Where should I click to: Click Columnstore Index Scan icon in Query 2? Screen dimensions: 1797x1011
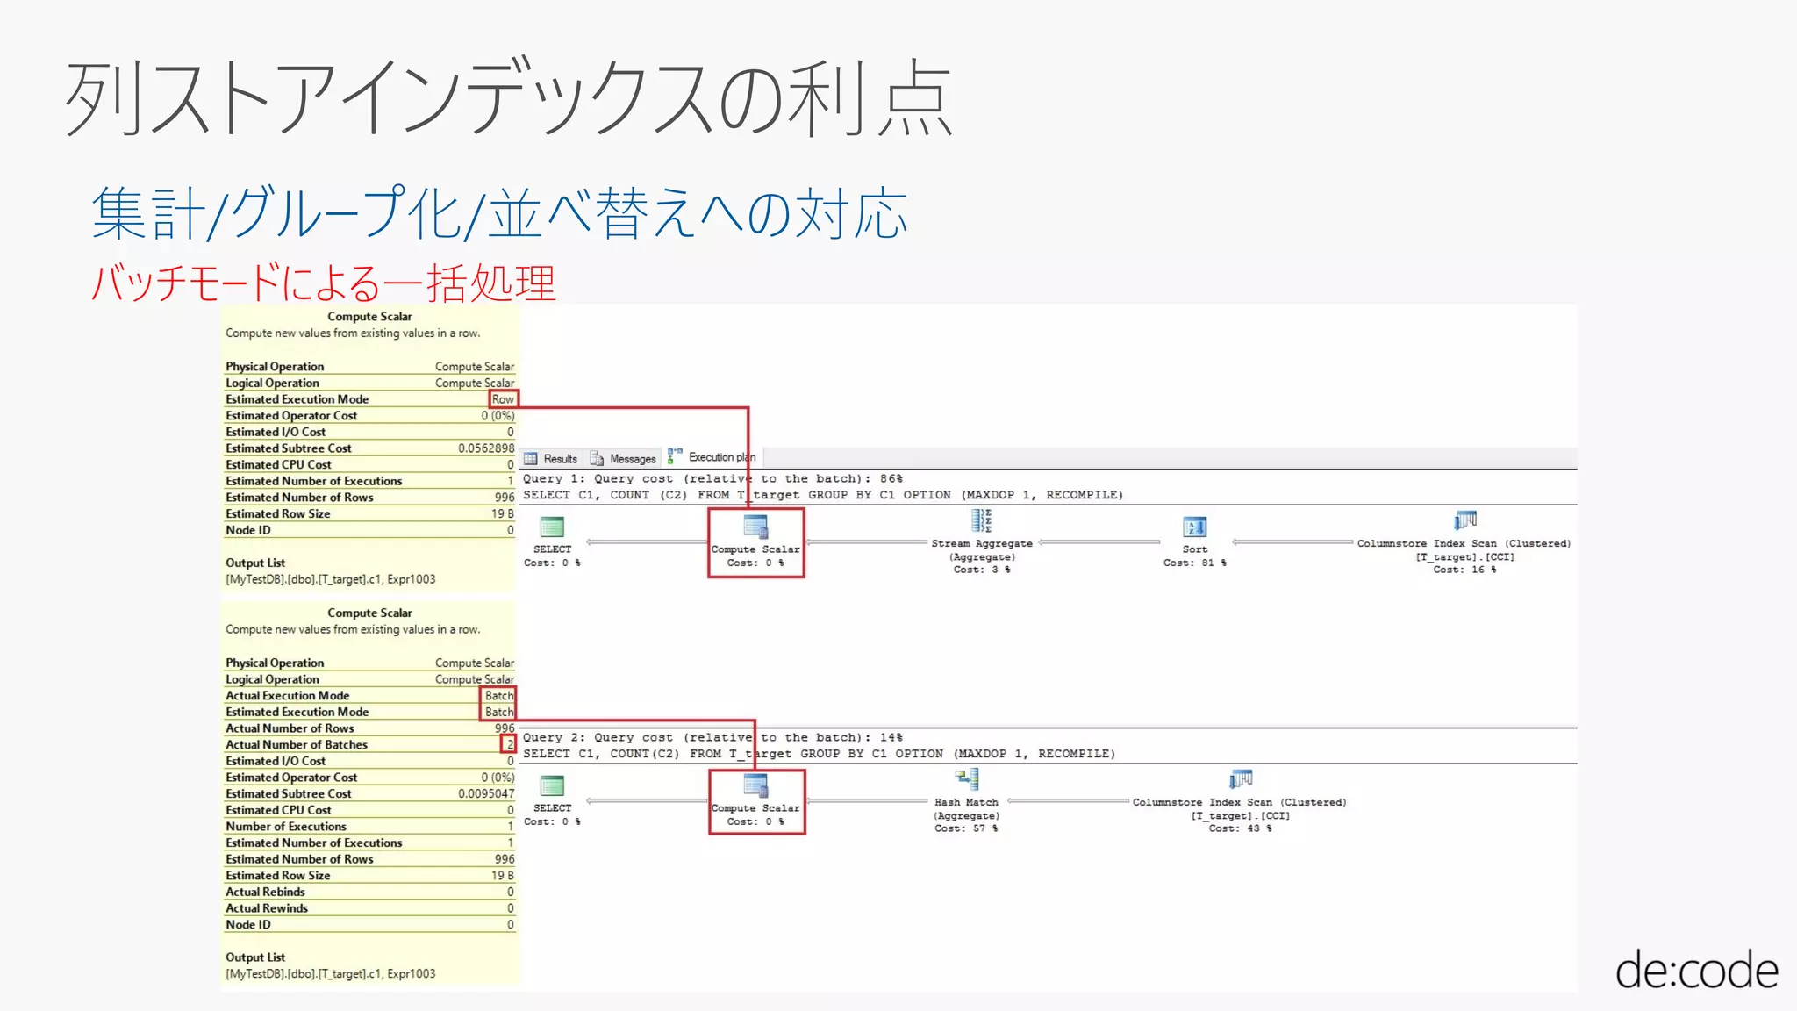click(1241, 779)
